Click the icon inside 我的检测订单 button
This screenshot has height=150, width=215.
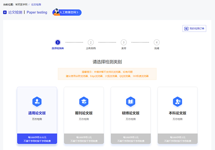186,28
